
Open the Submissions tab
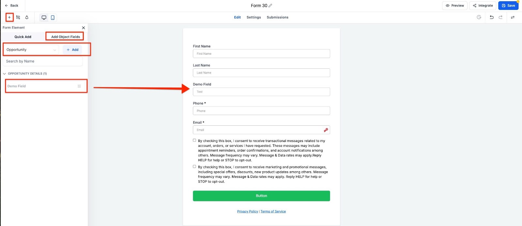click(x=277, y=17)
